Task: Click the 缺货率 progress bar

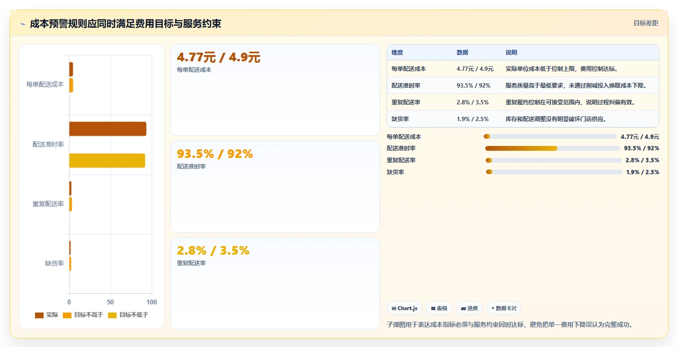Action: tap(554, 172)
